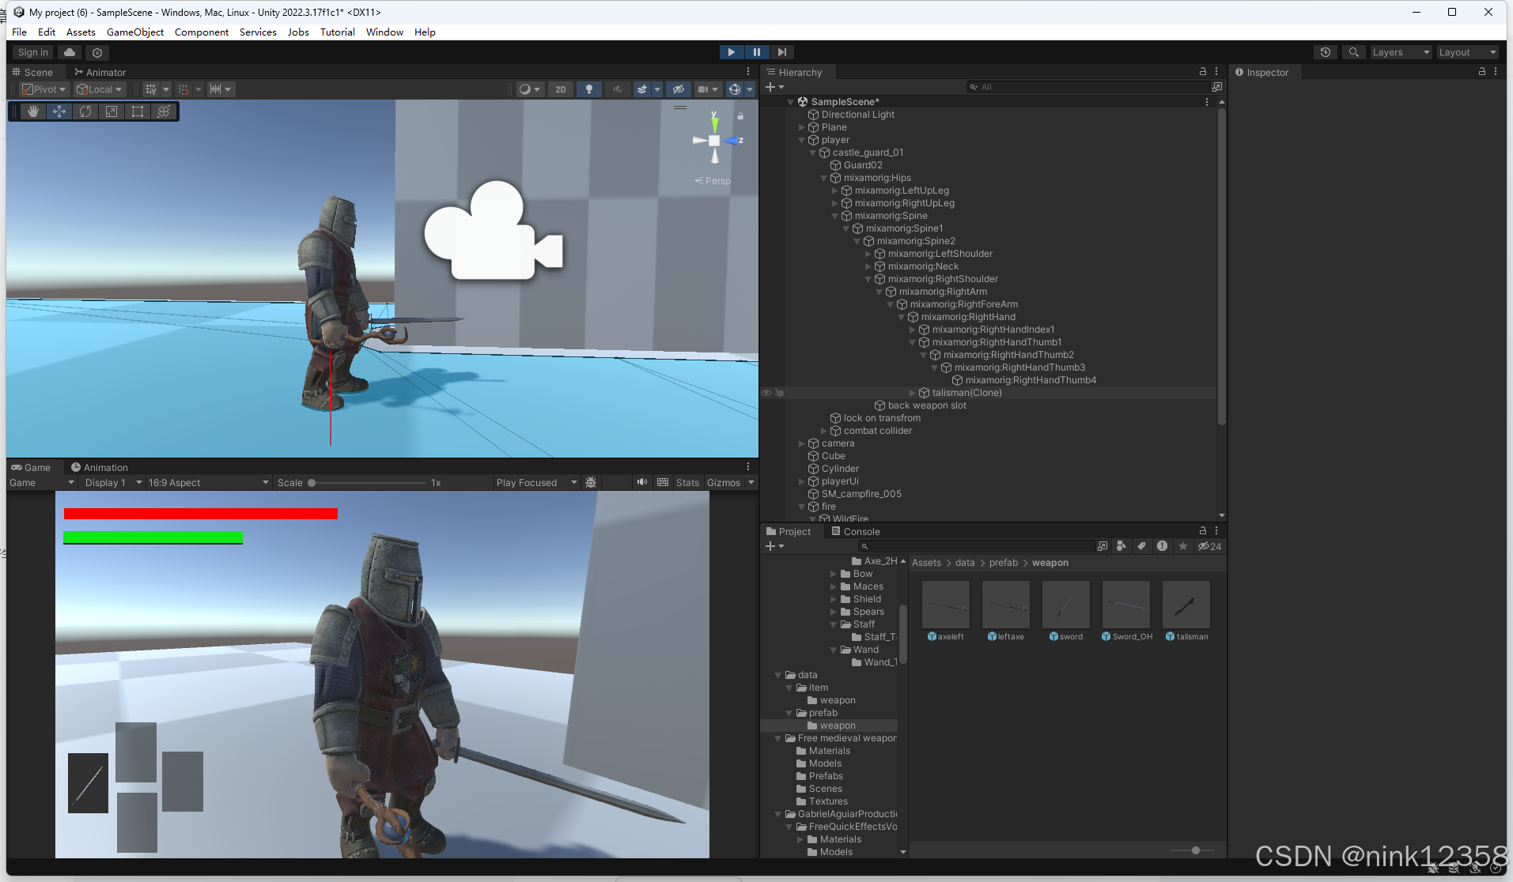Screen dimensions: 1513x882
Task: Select the Rect Transform tool
Action: coord(137,111)
